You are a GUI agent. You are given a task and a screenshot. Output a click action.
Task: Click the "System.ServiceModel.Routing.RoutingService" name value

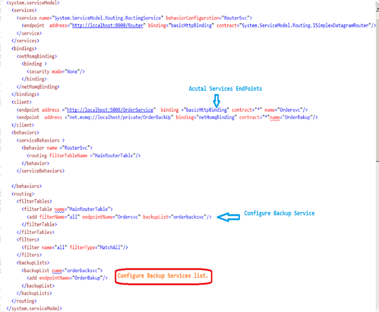(108, 18)
